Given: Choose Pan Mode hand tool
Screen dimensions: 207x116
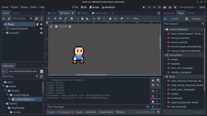Looking at the screenshot, I should 82,19.
